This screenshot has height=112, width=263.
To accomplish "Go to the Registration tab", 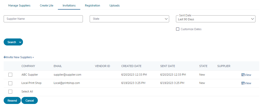I will 93,5.
